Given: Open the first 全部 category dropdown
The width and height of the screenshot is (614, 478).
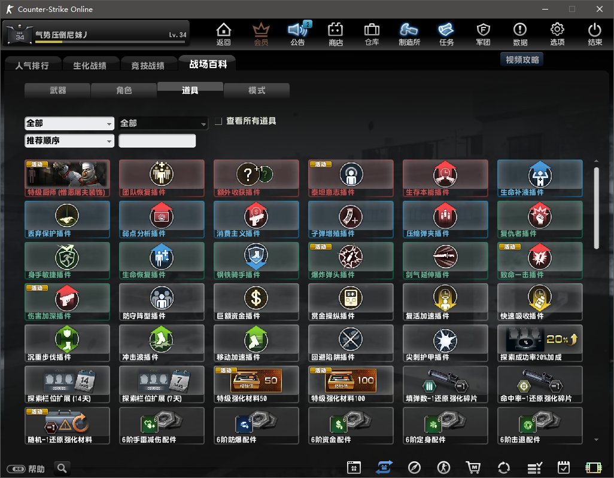Looking at the screenshot, I should (x=69, y=124).
